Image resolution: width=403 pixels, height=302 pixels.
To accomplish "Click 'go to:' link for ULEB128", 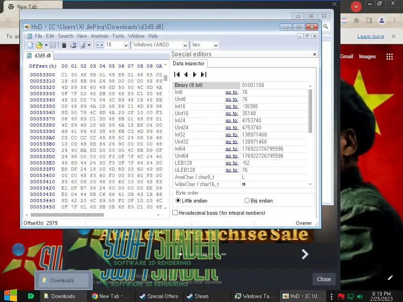I will coord(231,170).
